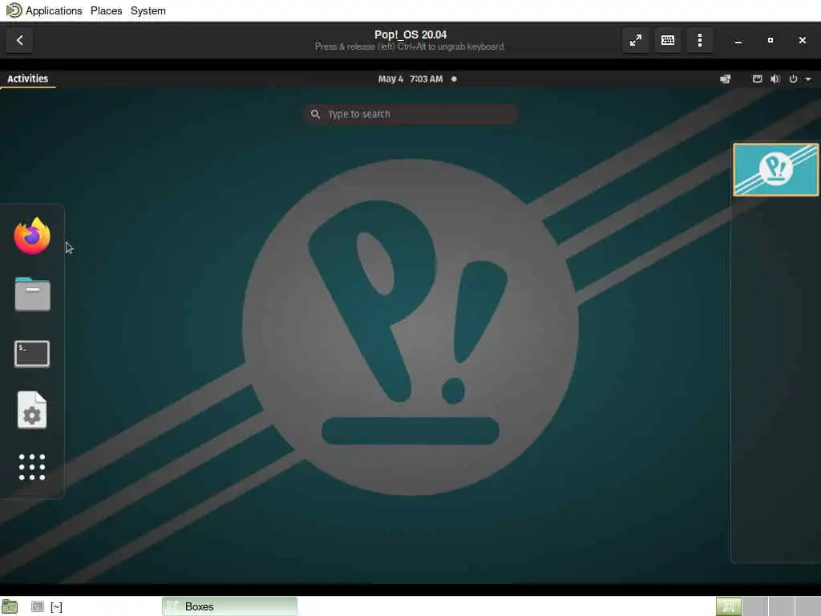The width and height of the screenshot is (821, 616).
Task: Launch Terminal from the dock
Action: tap(32, 354)
